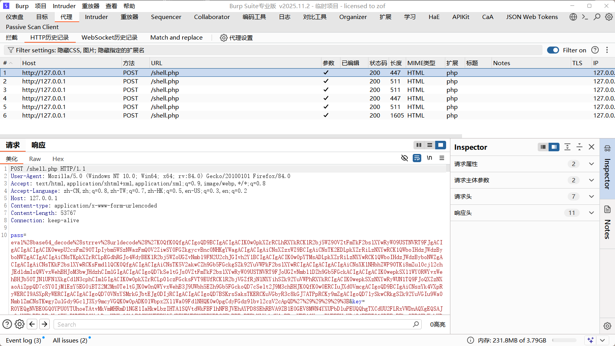Open the command palette terminal icon
The height and width of the screenshot is (346, 615).
pos(585,17)
